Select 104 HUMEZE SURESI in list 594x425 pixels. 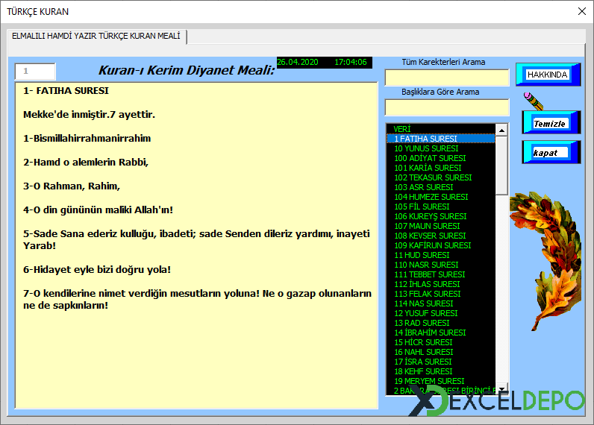(441, 197)
